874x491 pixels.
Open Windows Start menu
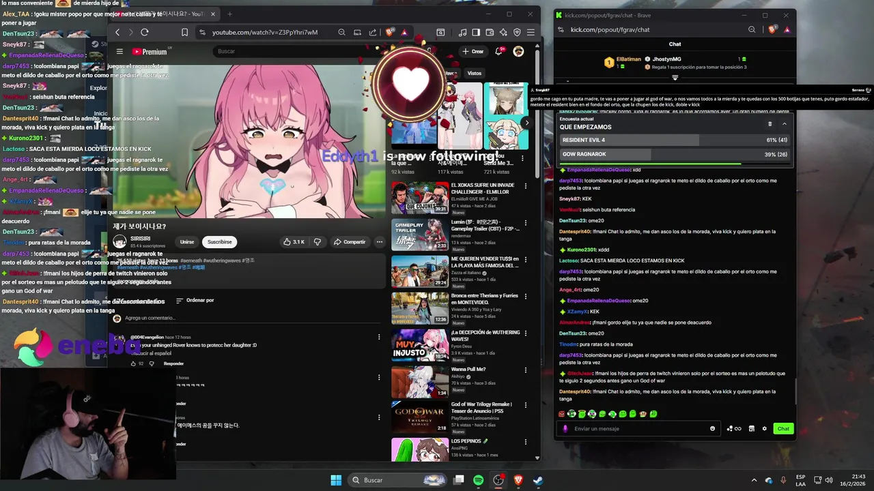[x=336, y=480]
